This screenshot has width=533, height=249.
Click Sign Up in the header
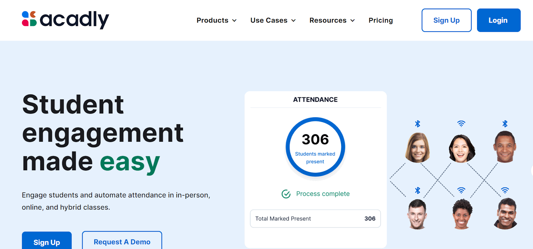[x=446, y=20]
